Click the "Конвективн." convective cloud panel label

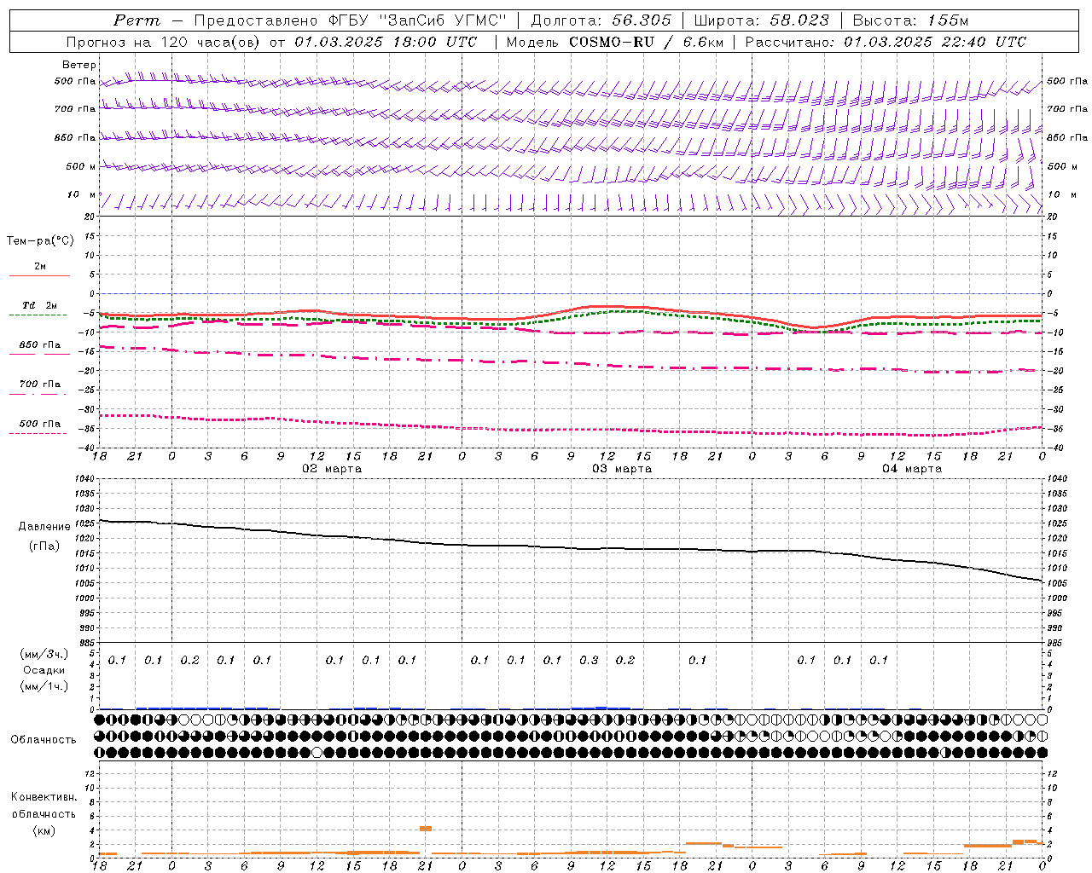pyautogui.click(x=44, y=797)
